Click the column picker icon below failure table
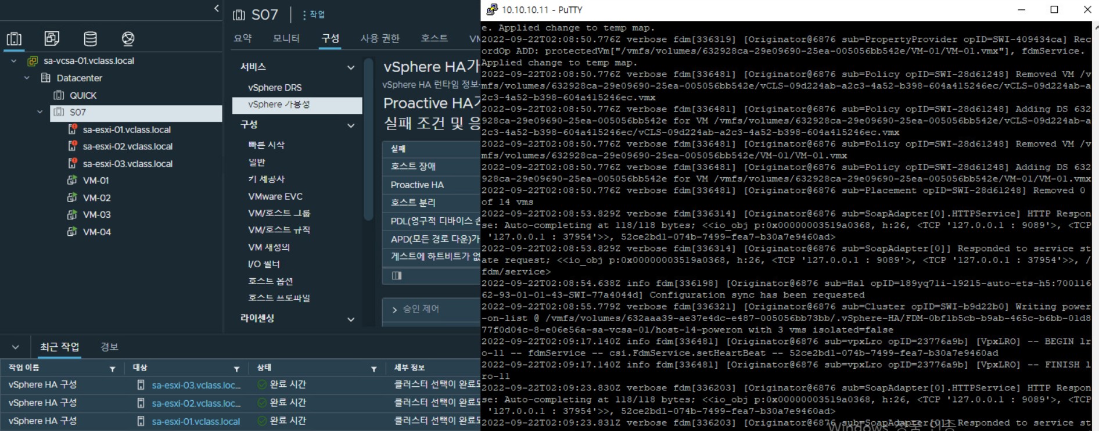This screenshot has width=1099, height=431. coord(397,276)
